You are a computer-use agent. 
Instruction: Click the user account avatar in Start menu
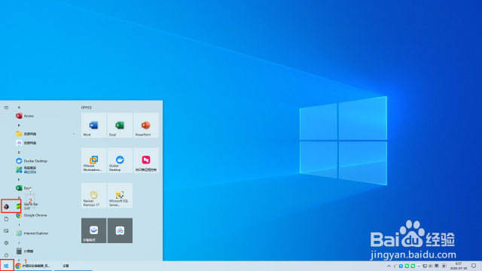point(6,206)
